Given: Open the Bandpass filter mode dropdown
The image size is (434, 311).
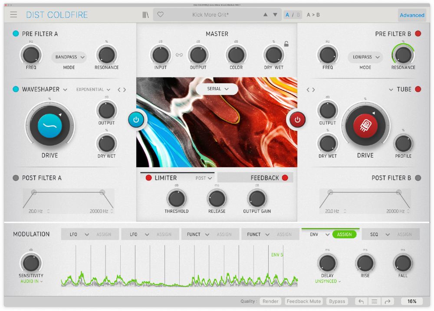Looking at the screenshot, I should [x=68, y=57].
